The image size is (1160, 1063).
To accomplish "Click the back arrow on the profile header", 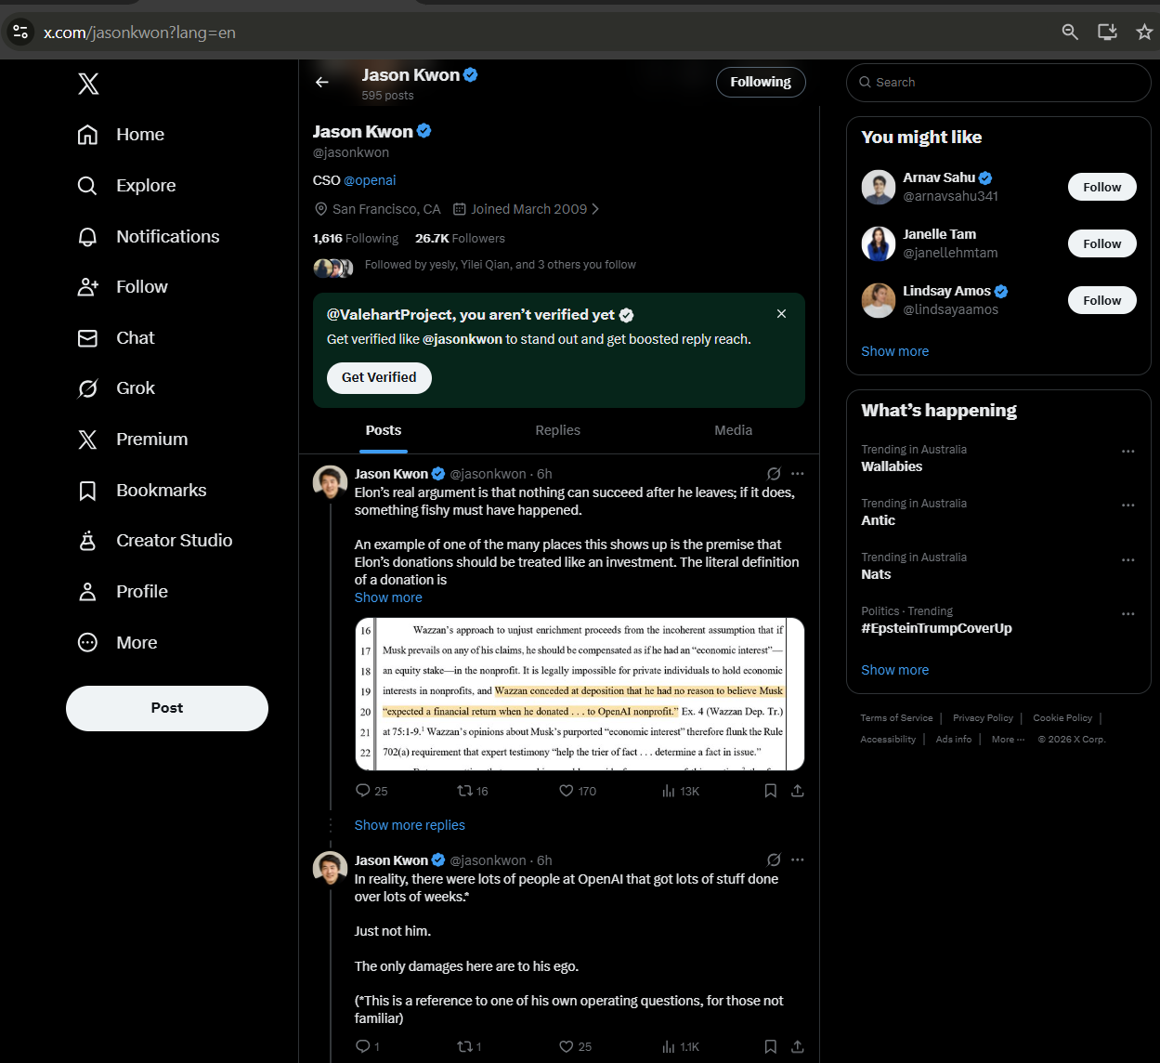I will point(321,82).
